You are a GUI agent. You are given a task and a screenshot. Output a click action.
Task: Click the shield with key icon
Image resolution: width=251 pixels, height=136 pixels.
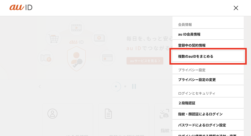point(76,58)
